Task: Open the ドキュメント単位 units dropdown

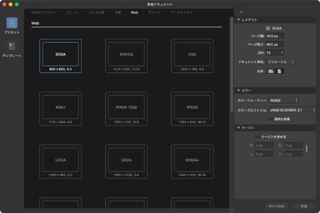Action: click(x=281, y=61)
